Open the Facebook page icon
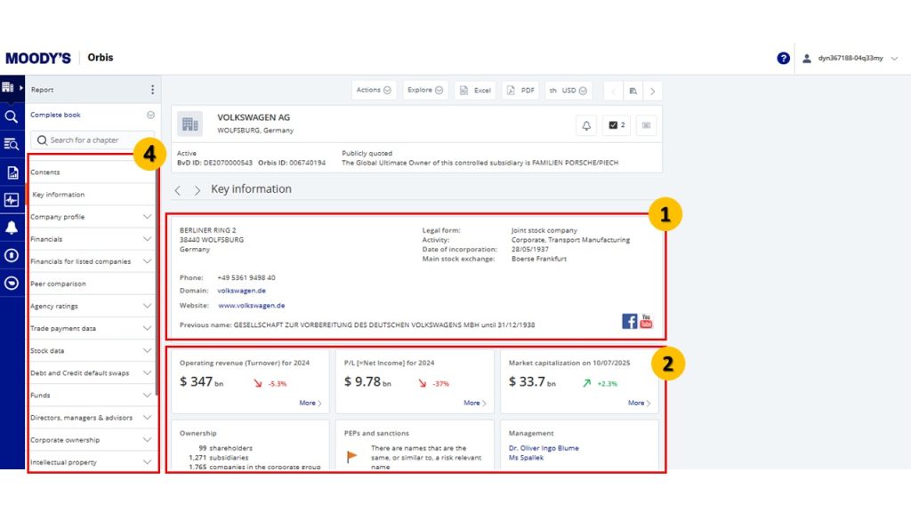Viewport: 911px width, 512px height. pyautogui.click(x=629, y=321)
